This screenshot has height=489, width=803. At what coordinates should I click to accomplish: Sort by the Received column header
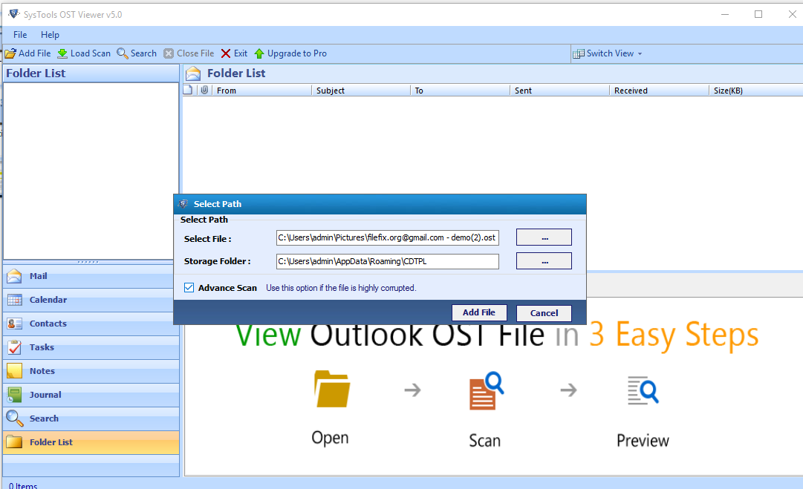tap(659, 91)
